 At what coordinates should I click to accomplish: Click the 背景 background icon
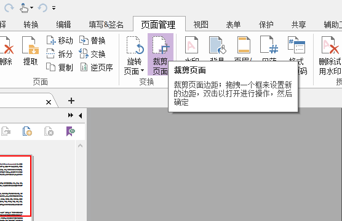click(x=218, y=45)
